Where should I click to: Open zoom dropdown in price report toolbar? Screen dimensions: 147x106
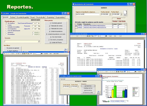[x=34, y=54]
